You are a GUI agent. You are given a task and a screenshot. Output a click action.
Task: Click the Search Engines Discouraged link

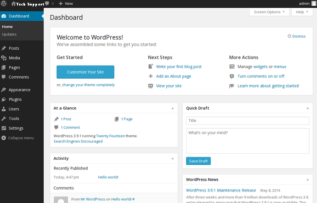[78, 141]
